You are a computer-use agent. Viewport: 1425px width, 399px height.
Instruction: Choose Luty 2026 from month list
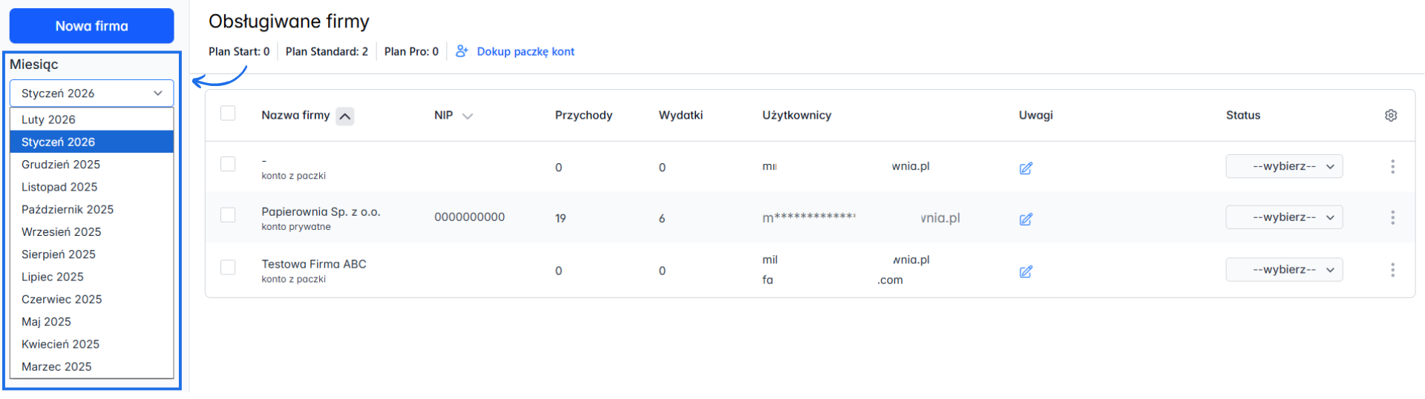(x=48, y=119)
